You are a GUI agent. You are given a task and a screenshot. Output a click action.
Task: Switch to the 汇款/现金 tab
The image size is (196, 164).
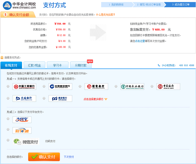34,65
